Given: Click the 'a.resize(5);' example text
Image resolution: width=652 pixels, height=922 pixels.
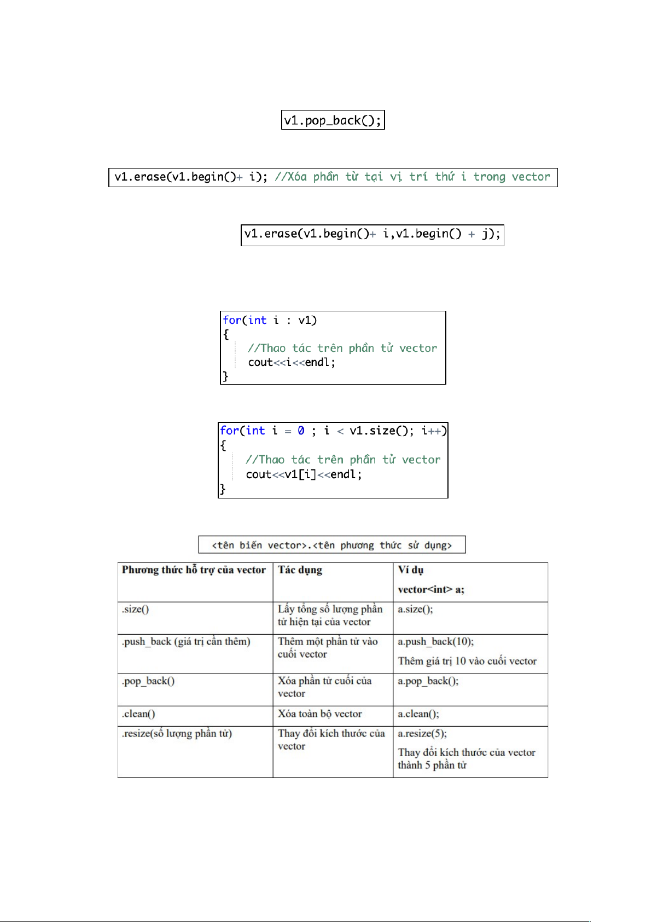Looking at the screenshot, I should (x=422, y=733).
